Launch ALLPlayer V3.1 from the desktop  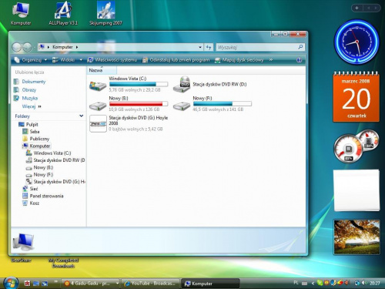tap(63, 14)
